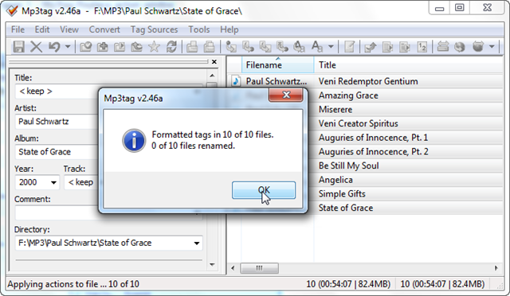Click the Filename - Tag converter icon

[248, 47]
